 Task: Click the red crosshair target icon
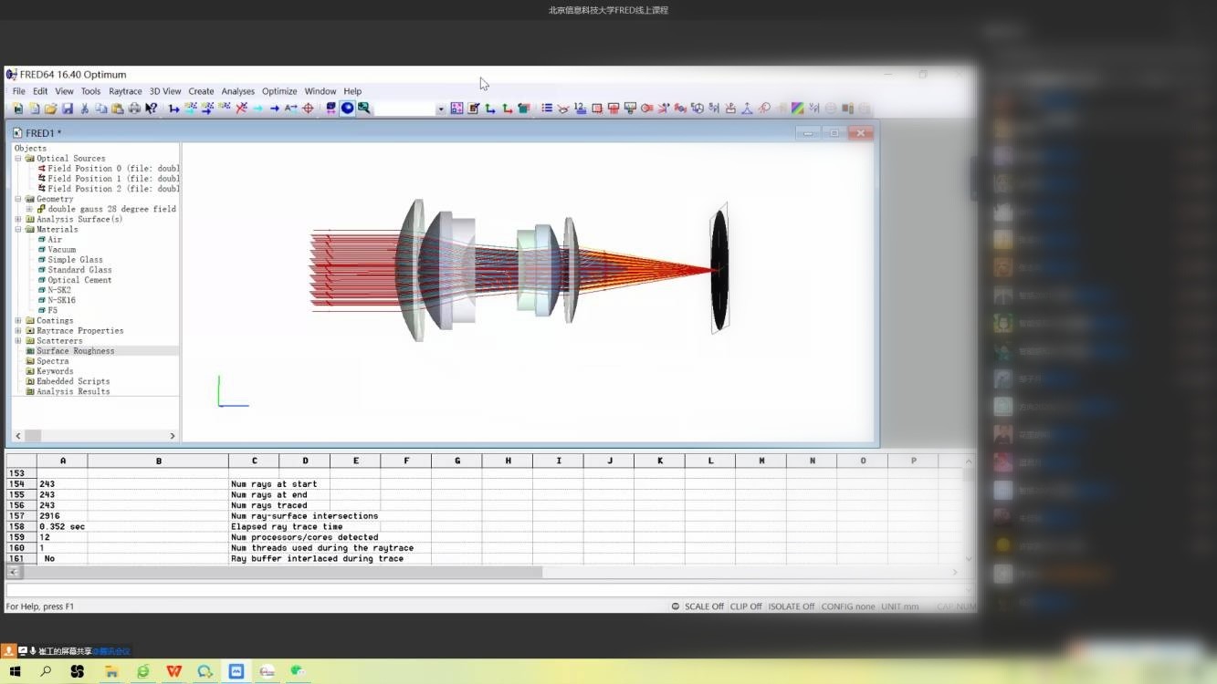pos(309,109)
